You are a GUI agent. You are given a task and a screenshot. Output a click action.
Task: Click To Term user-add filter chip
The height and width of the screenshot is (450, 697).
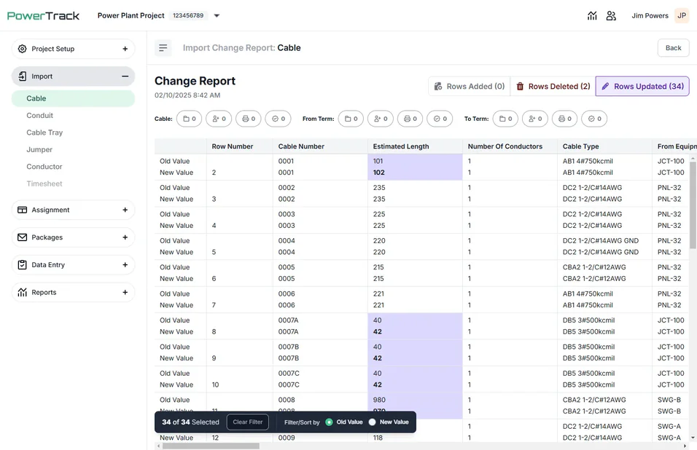click(535, 119)
